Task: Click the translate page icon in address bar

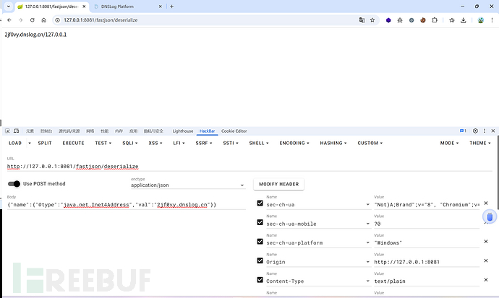Action: pos(362,20)
